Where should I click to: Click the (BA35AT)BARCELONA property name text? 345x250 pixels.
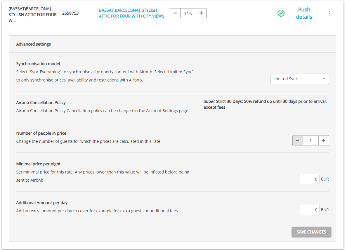pyautogui.click(x=32, y=15)
